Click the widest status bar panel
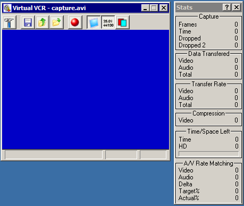244x206 pixels. pyautogui.click(x=54, y=155)
